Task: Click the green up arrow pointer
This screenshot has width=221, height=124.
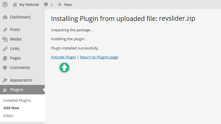Action: pyautogui.click(x=64, y=67)
